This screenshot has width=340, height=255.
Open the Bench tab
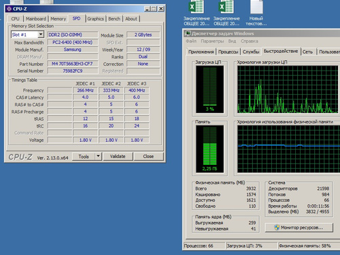pos(114,19)
